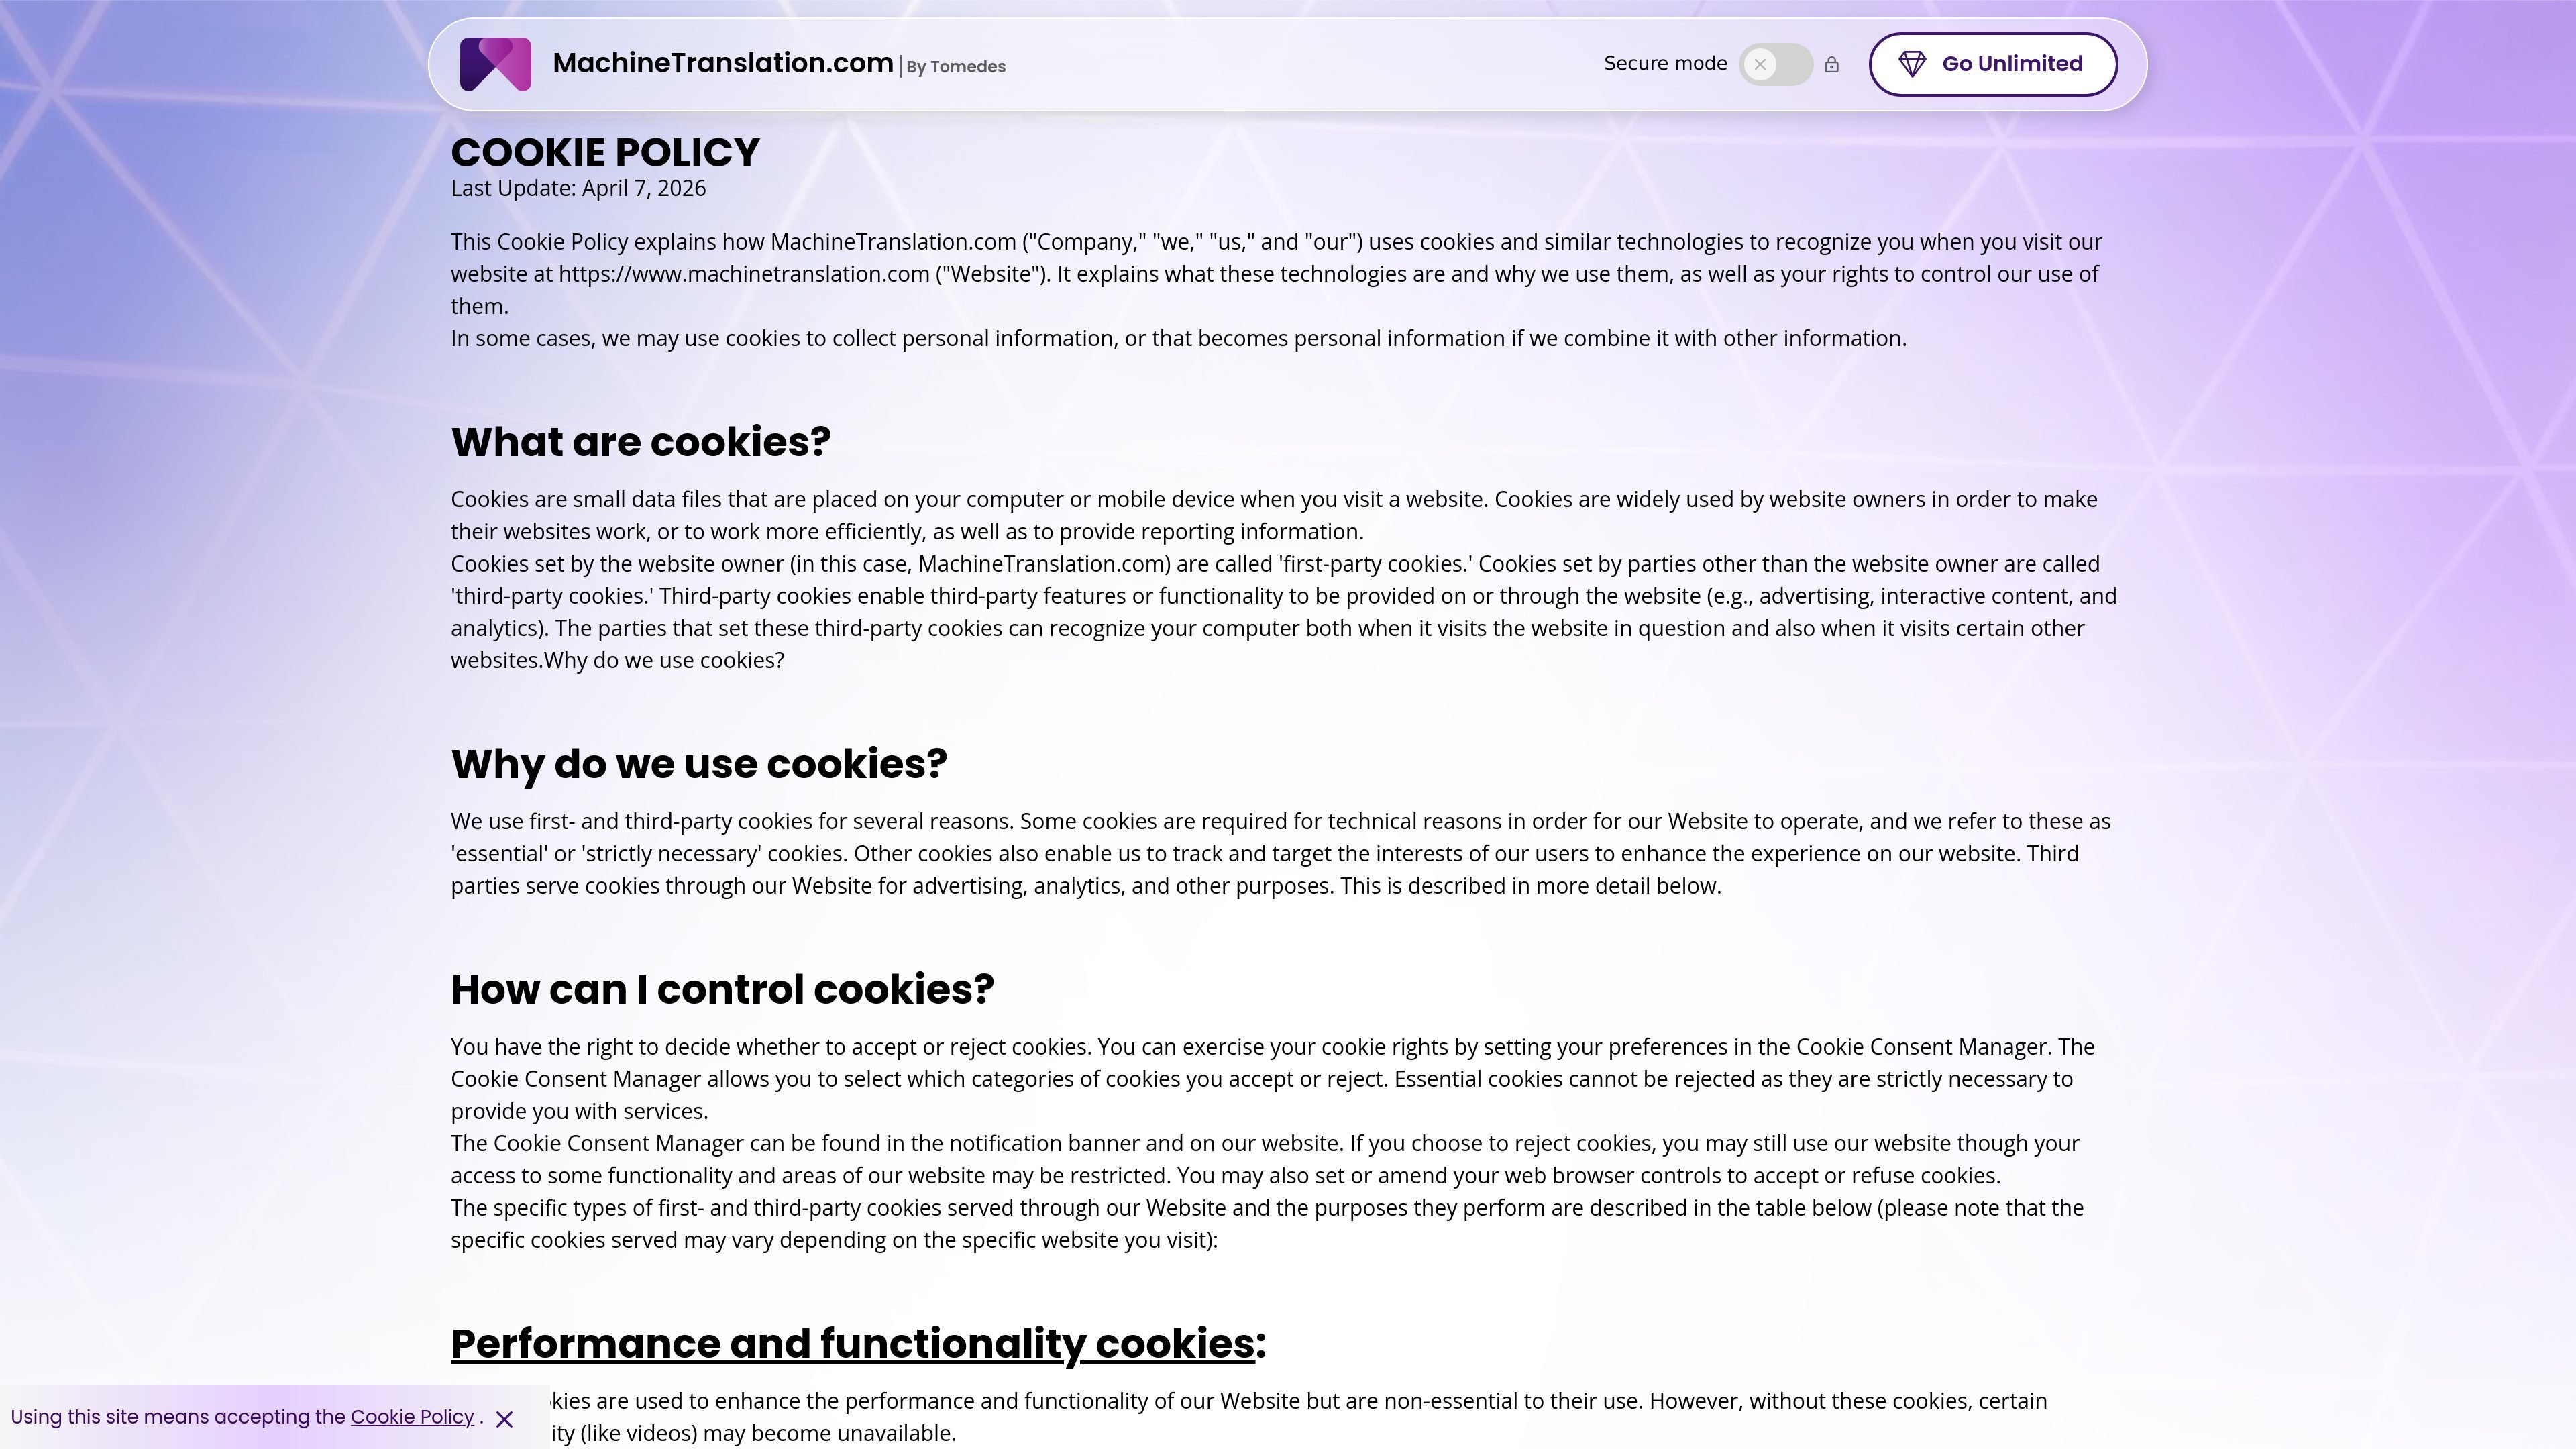
Task: Dismiss the cookie banner with the X
Action: pos(504,1419)
